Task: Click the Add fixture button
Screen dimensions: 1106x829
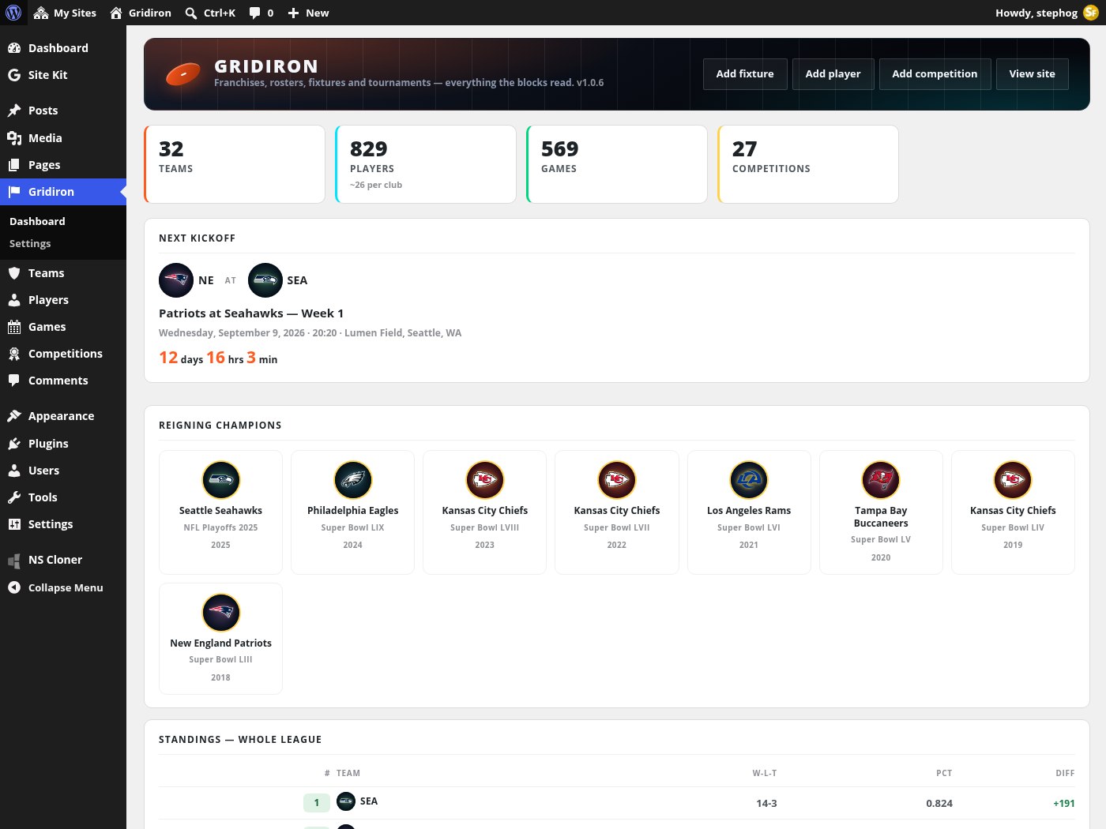Action: pos(745,74)
